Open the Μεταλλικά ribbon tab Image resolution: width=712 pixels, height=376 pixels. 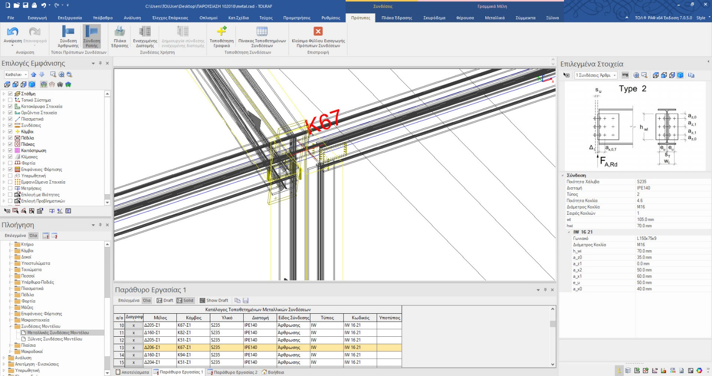[x=495, y=18]
